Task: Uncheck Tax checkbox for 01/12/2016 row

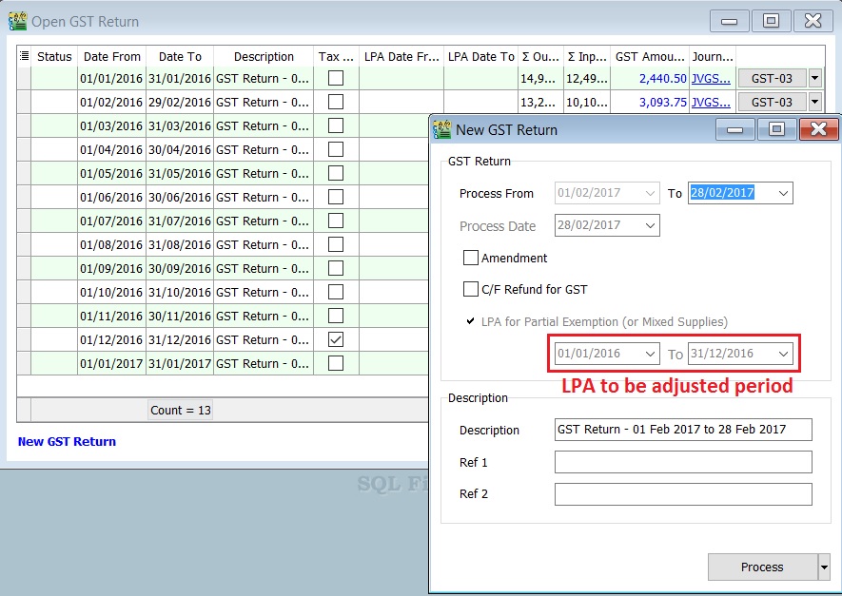Action: pos(336,339)
